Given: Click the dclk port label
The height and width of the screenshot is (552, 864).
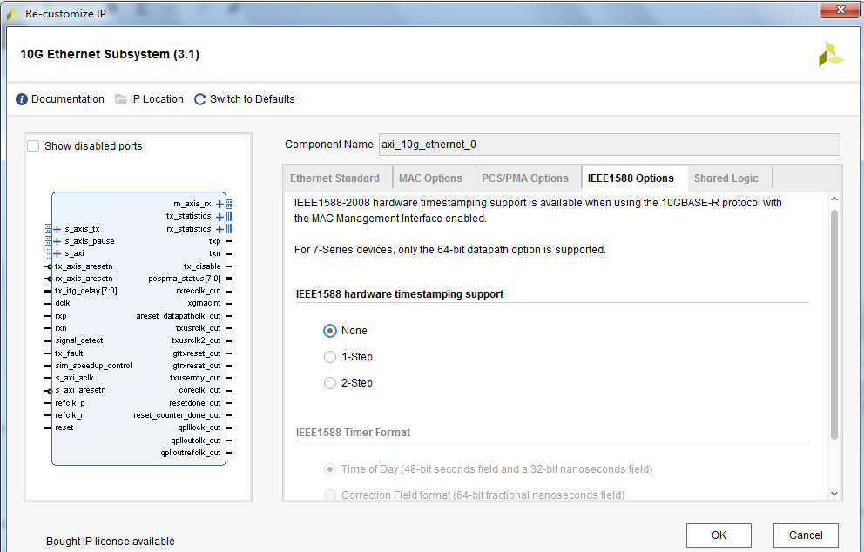Looking at the screenshot, I should (62, 303).
